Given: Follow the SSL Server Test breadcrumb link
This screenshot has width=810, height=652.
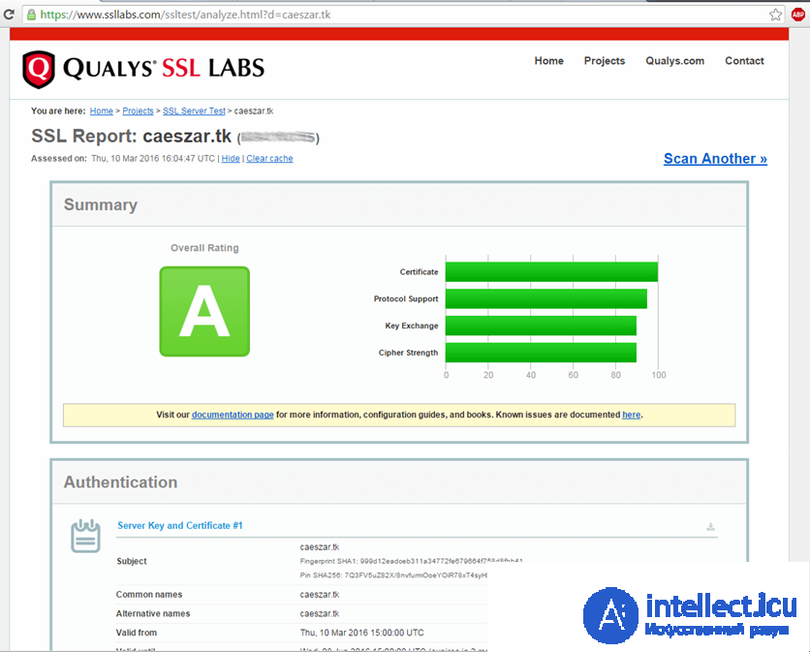Looking at the screenshot, I should (x=194, y=111).
